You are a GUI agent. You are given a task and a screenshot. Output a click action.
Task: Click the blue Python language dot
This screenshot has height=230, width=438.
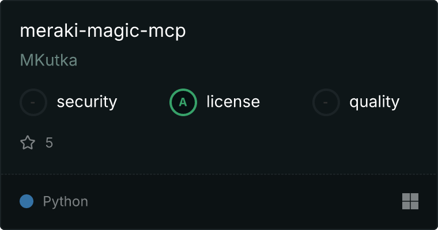pos(27,201)
